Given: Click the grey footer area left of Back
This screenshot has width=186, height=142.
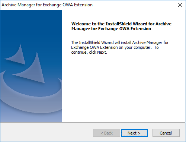Looking at the screenshot, I should [x=46, y=133].
